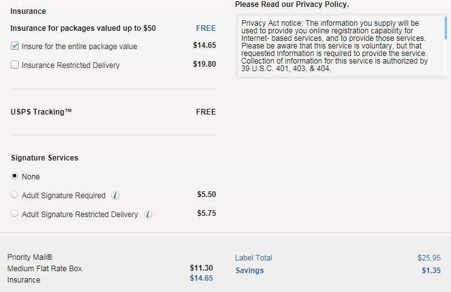
Task: Click the $19.80 Insurance Restricted Delivery price
Action: pyautogui.click(x=204, y=64)
